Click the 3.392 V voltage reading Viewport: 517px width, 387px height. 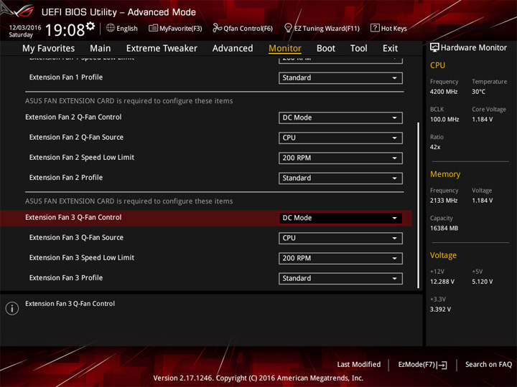coord(440,310)
